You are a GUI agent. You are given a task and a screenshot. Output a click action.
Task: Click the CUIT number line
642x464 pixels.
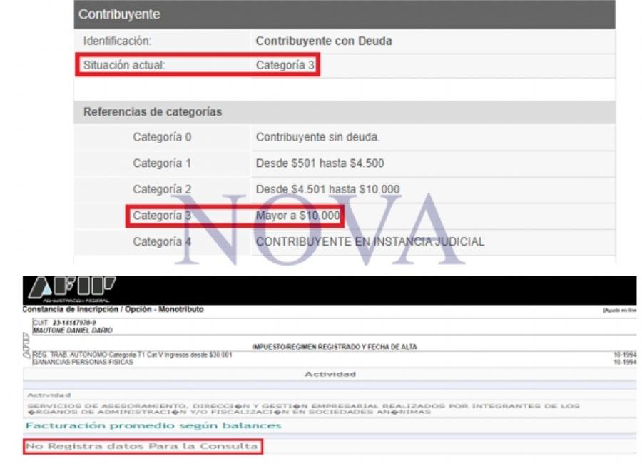coord(66,323)
